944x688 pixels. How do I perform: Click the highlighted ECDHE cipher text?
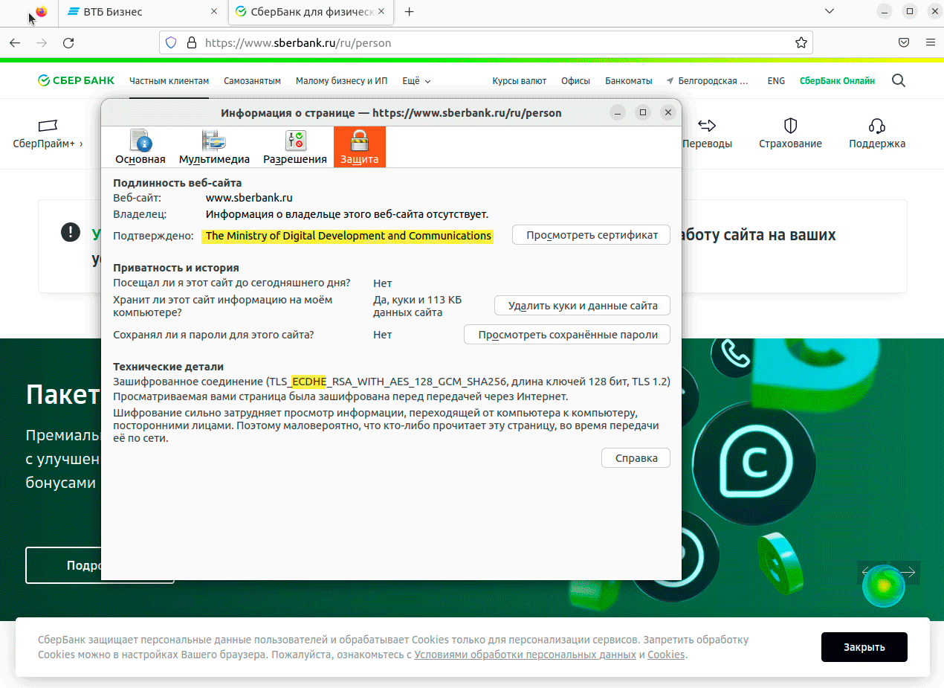tap(309, 382)
